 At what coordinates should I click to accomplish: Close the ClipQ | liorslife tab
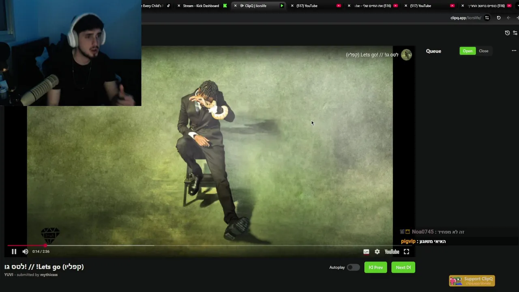(235, 6)
